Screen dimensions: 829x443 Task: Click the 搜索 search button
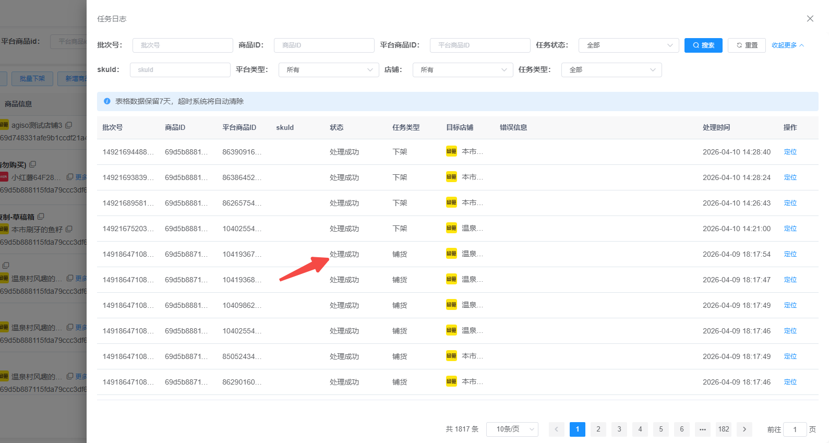703,45
